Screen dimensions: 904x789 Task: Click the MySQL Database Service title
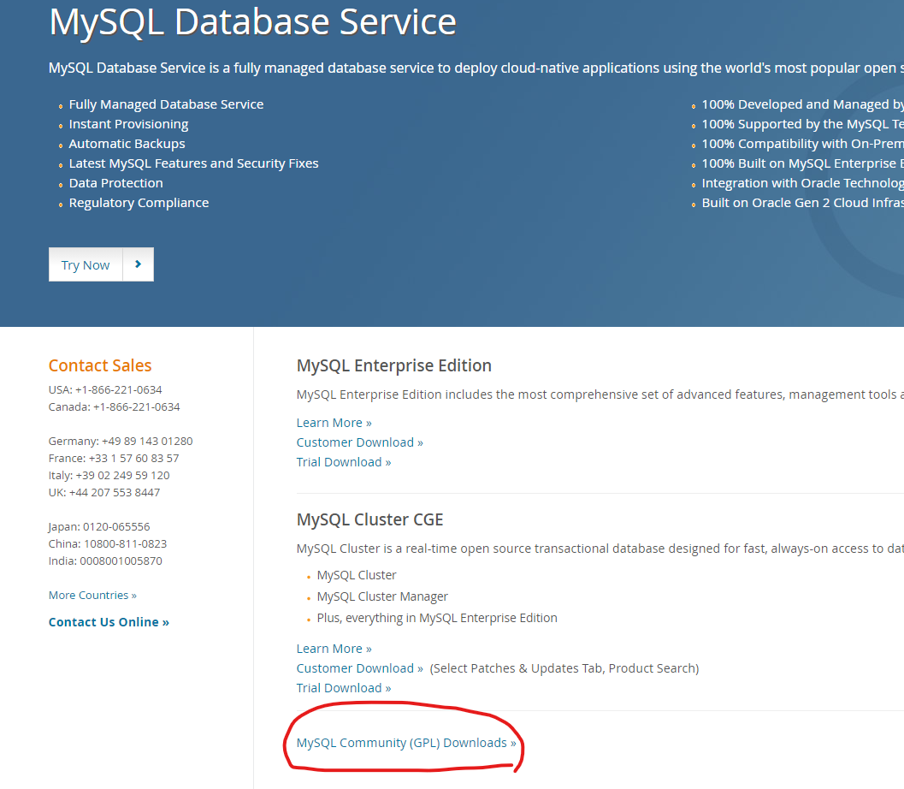pyautogui.click(x=253, y=22)
